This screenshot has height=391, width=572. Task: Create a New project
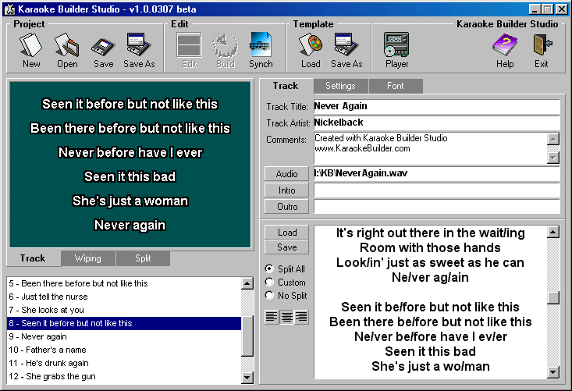point(31,50)
